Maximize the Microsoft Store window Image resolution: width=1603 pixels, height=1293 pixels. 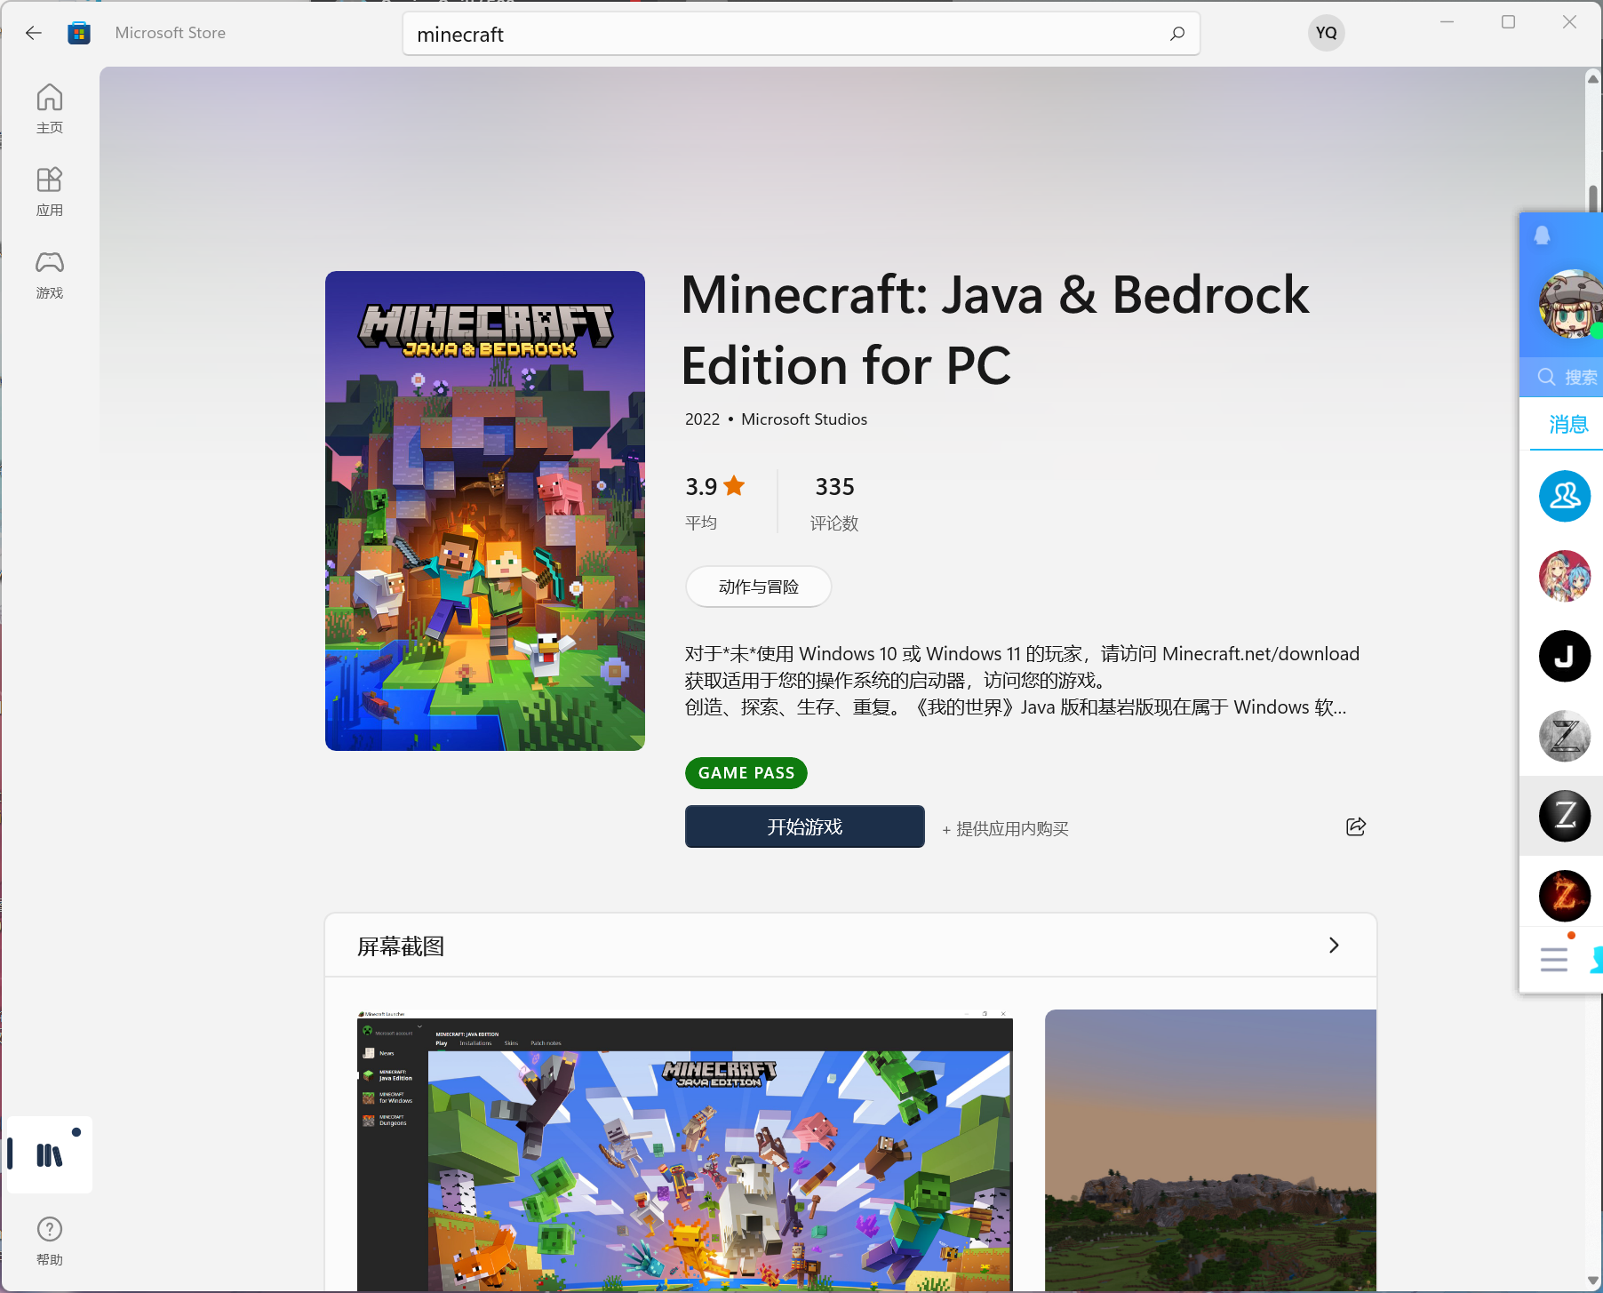[1508, 22]
